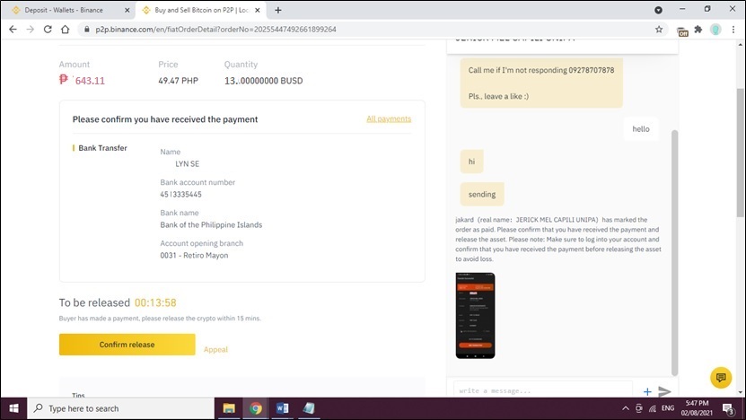Image resolution: width=746 pixels, height=420 pixels.
Task: Focus the write a message field
Action: [x=543, y=390]
